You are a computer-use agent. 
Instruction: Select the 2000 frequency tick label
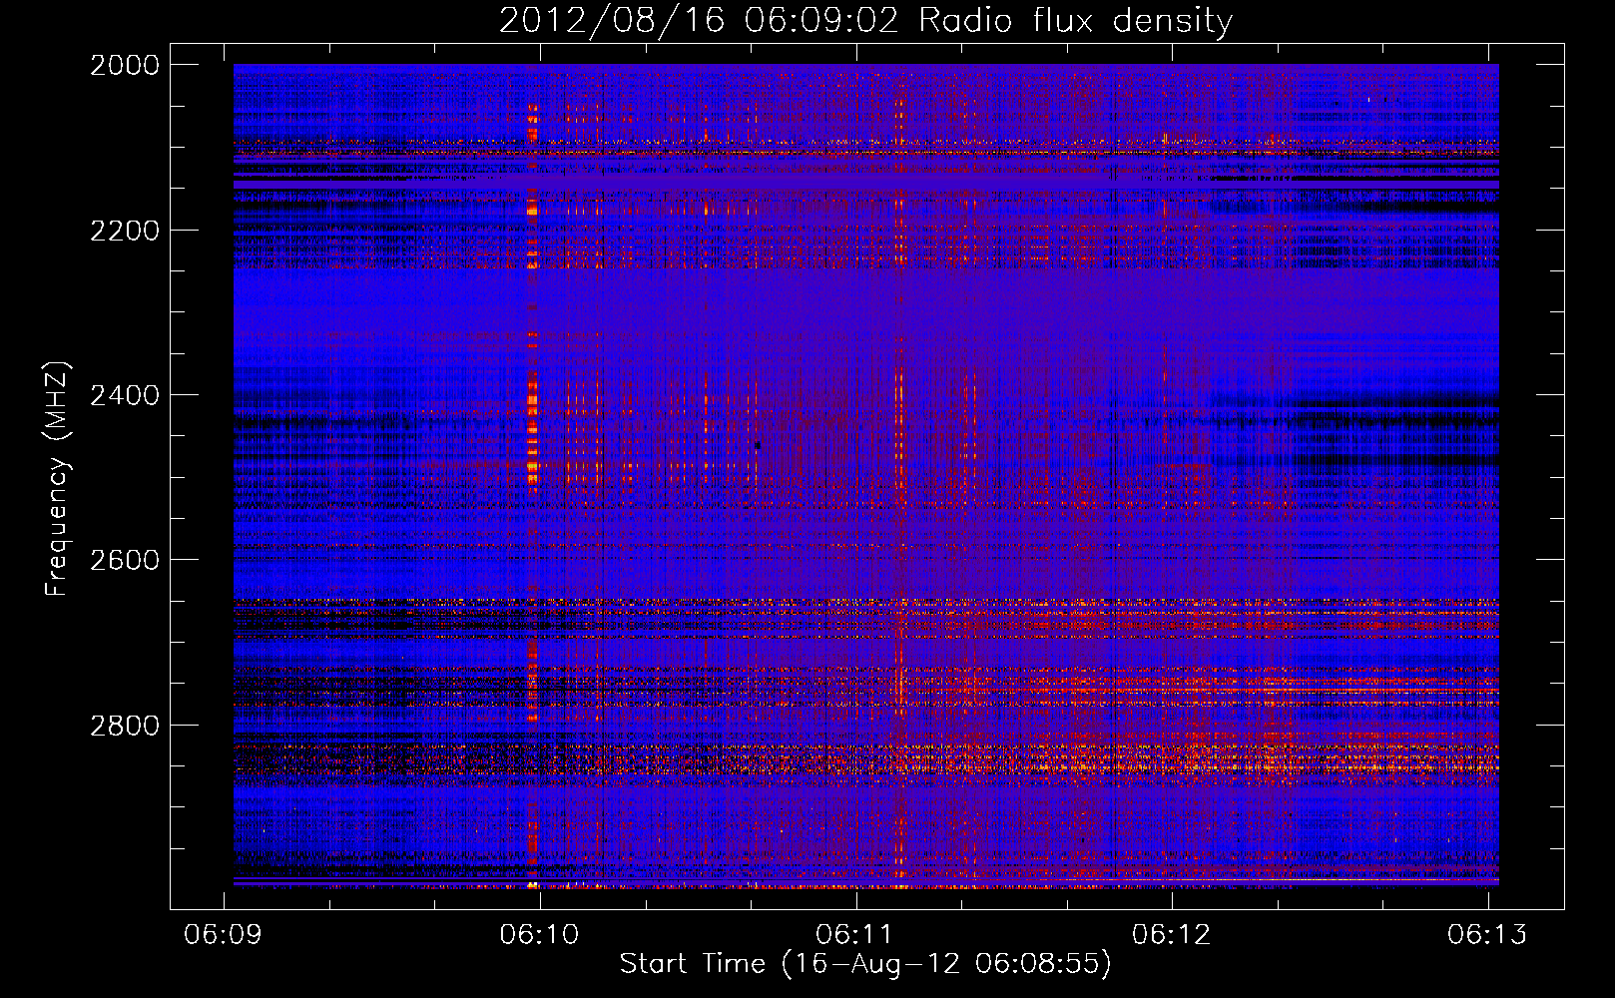[125, 65]
